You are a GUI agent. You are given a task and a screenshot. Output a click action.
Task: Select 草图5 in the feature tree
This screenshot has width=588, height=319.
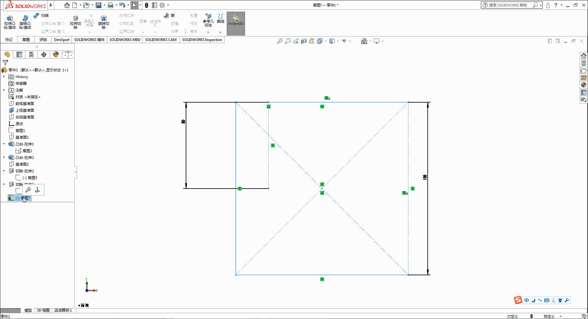(30, 178)
